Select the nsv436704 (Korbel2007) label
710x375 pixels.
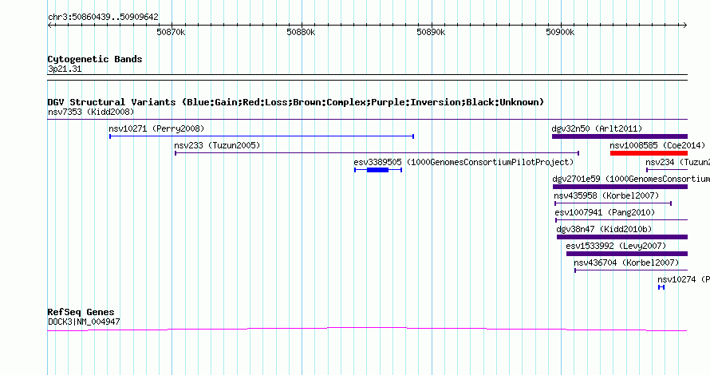tap(626, 262)
